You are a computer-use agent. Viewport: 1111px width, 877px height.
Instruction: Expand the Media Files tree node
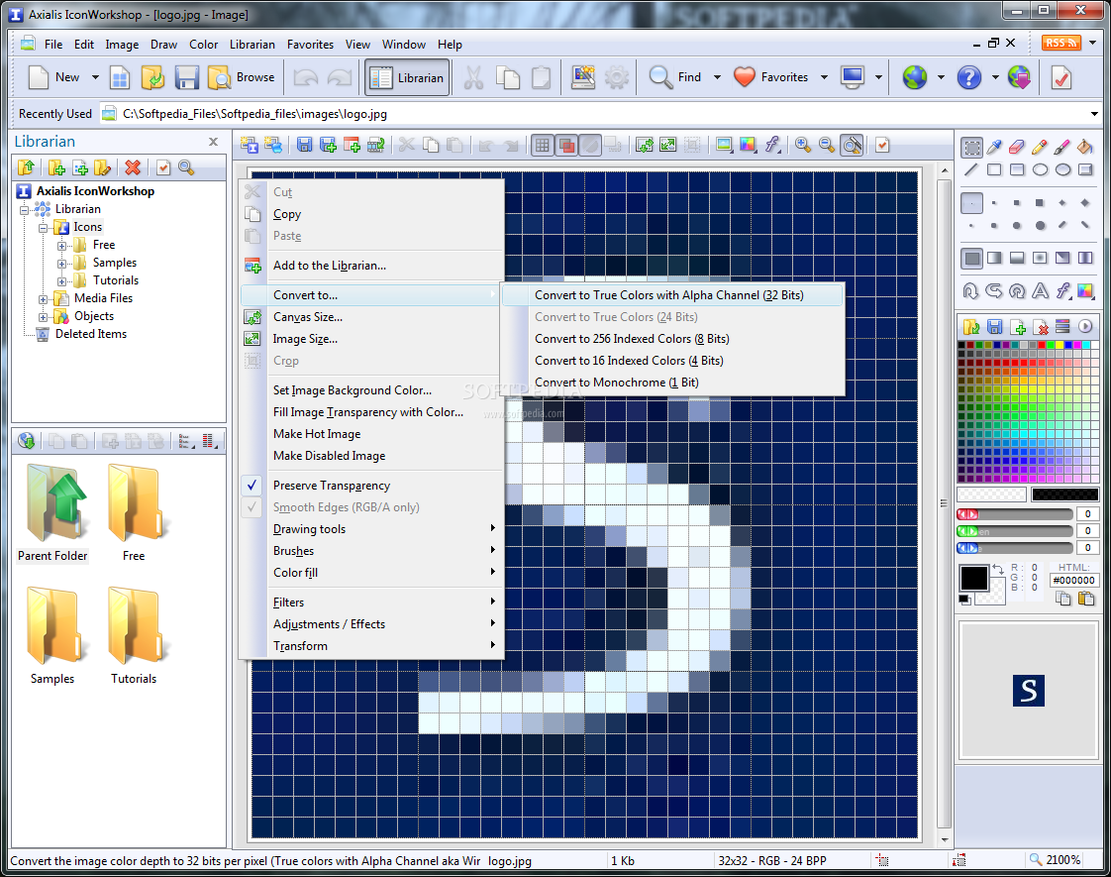click(x=44, y=299)
